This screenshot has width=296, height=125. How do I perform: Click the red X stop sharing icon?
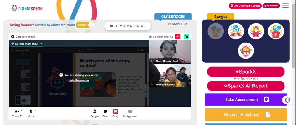click(178, 37)
